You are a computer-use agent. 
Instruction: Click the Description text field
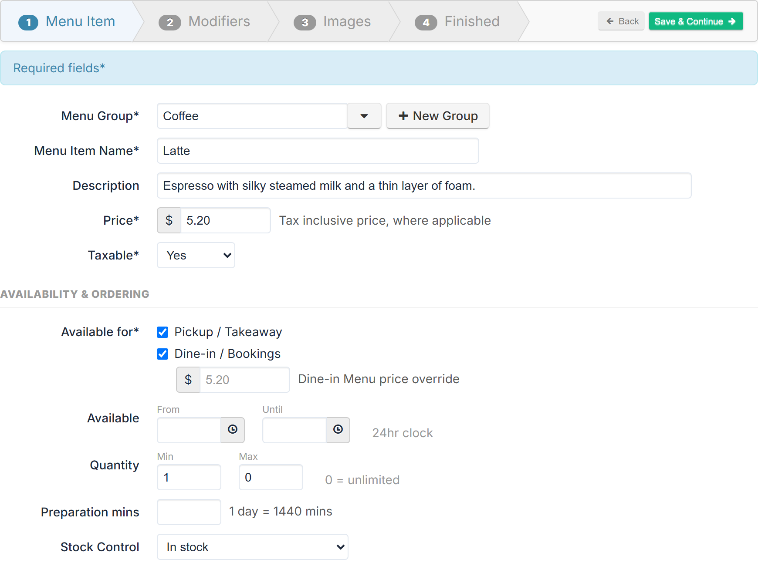click(424, 185)
